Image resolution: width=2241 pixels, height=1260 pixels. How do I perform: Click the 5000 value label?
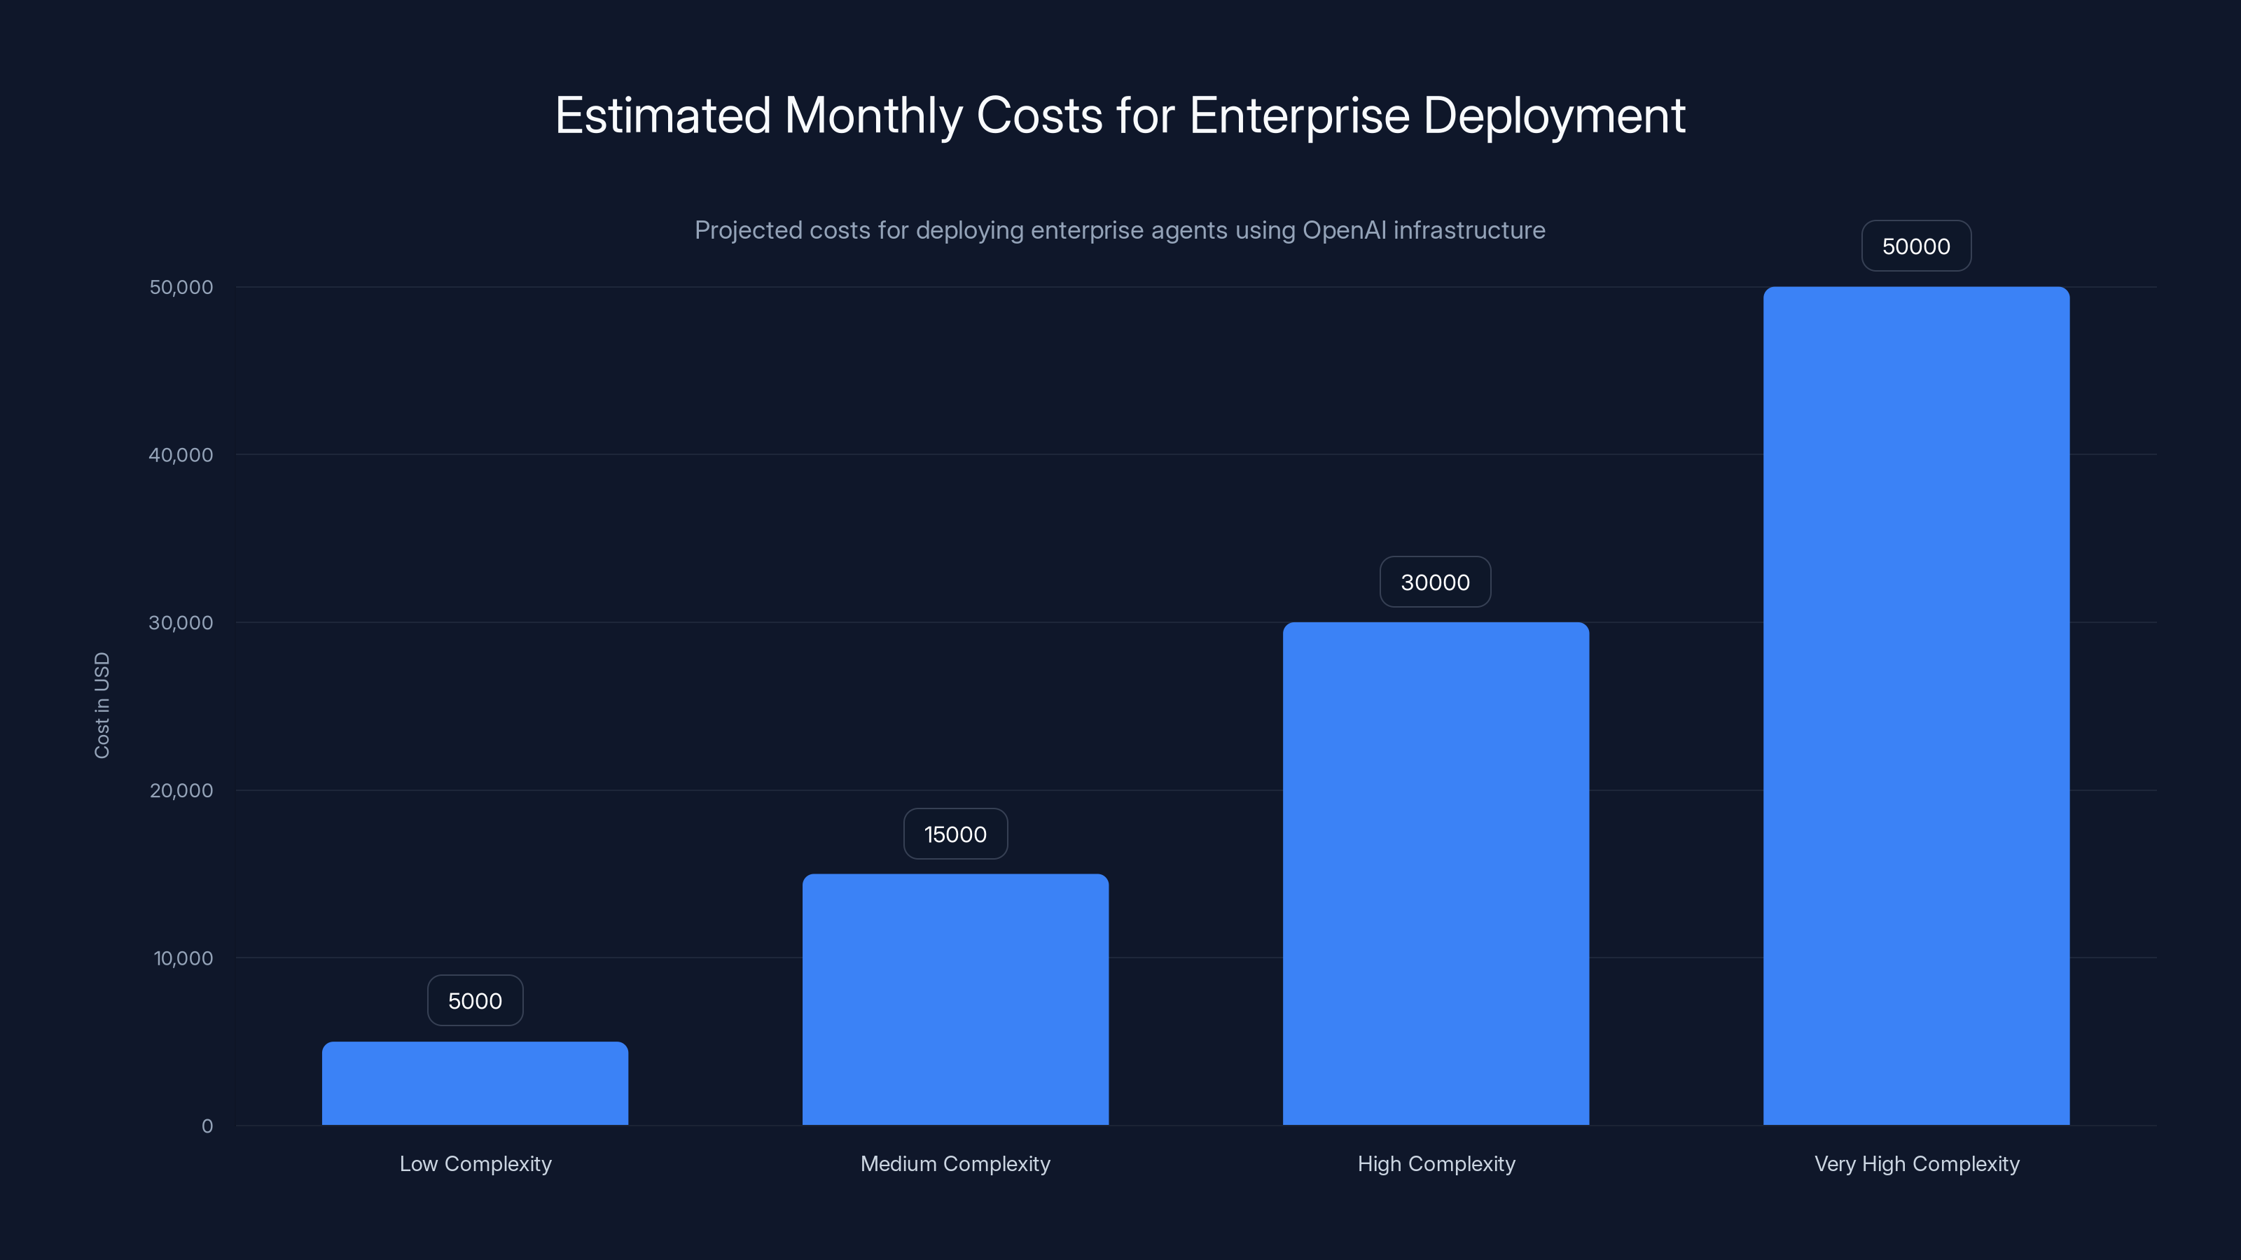coord(474,1000)
